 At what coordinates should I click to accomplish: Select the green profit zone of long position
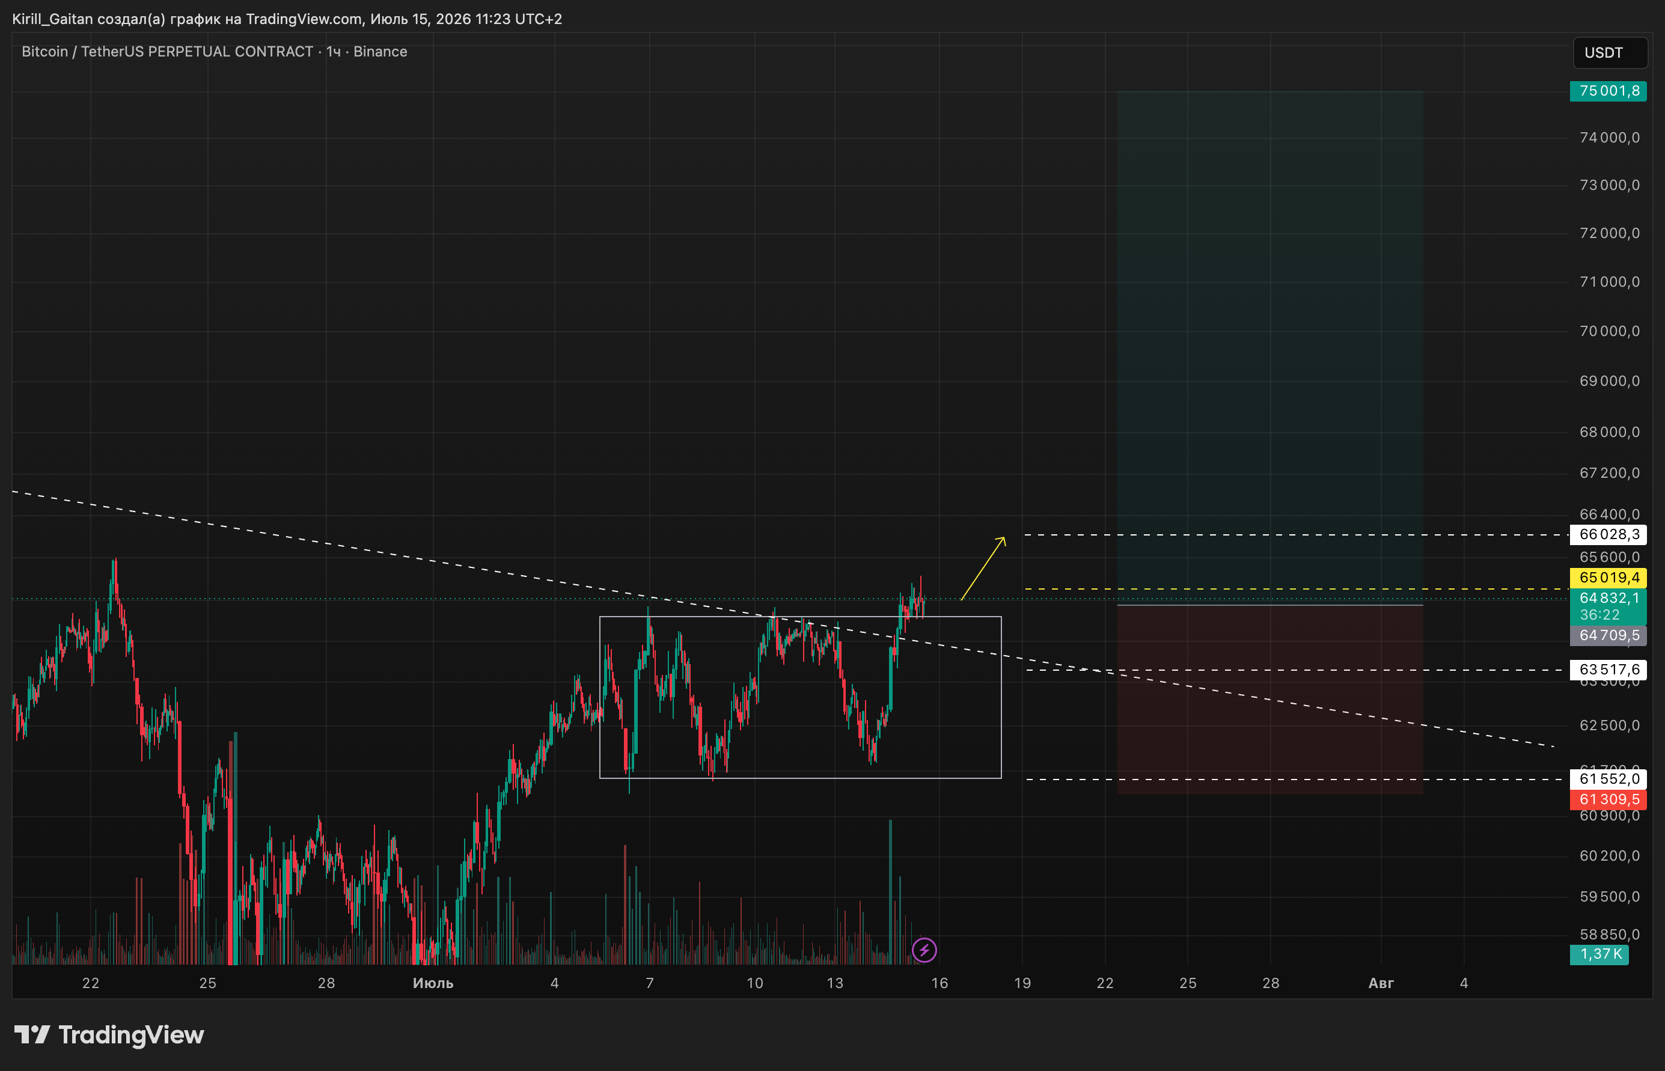coord(1270,348)
